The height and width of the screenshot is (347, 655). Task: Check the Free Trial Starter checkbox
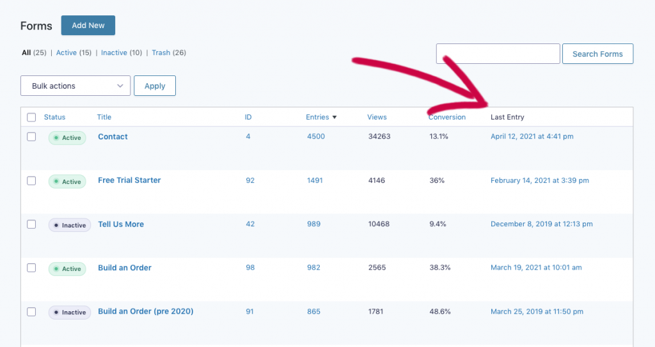point(31,180)
